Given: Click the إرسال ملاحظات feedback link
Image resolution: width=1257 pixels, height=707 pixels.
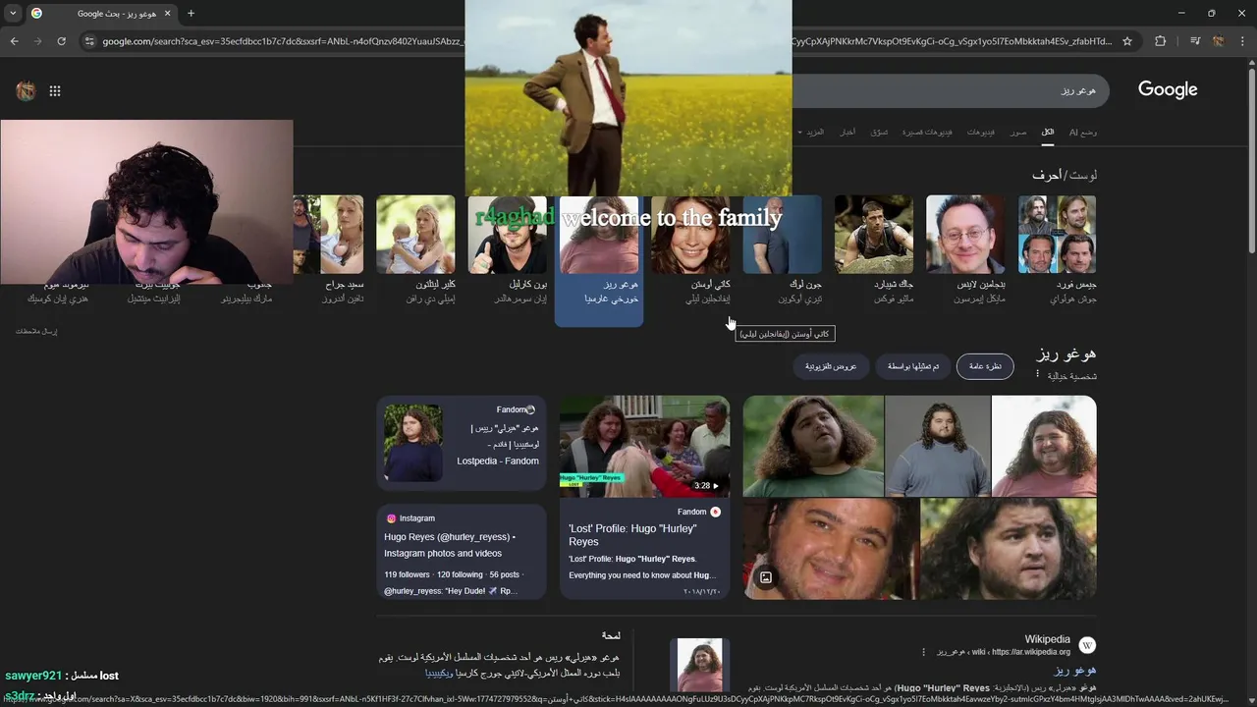Looking at the screenshot, I should (36, 332).
